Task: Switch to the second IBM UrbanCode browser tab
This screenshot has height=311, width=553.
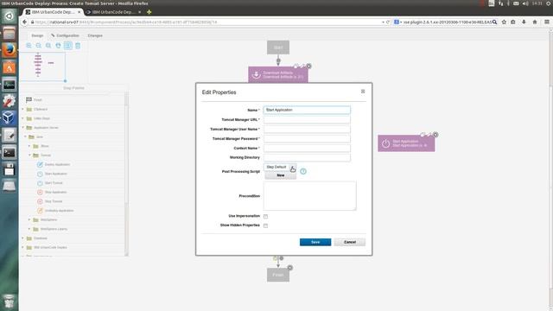Action: pyautogui.click(x=113, y=12)
